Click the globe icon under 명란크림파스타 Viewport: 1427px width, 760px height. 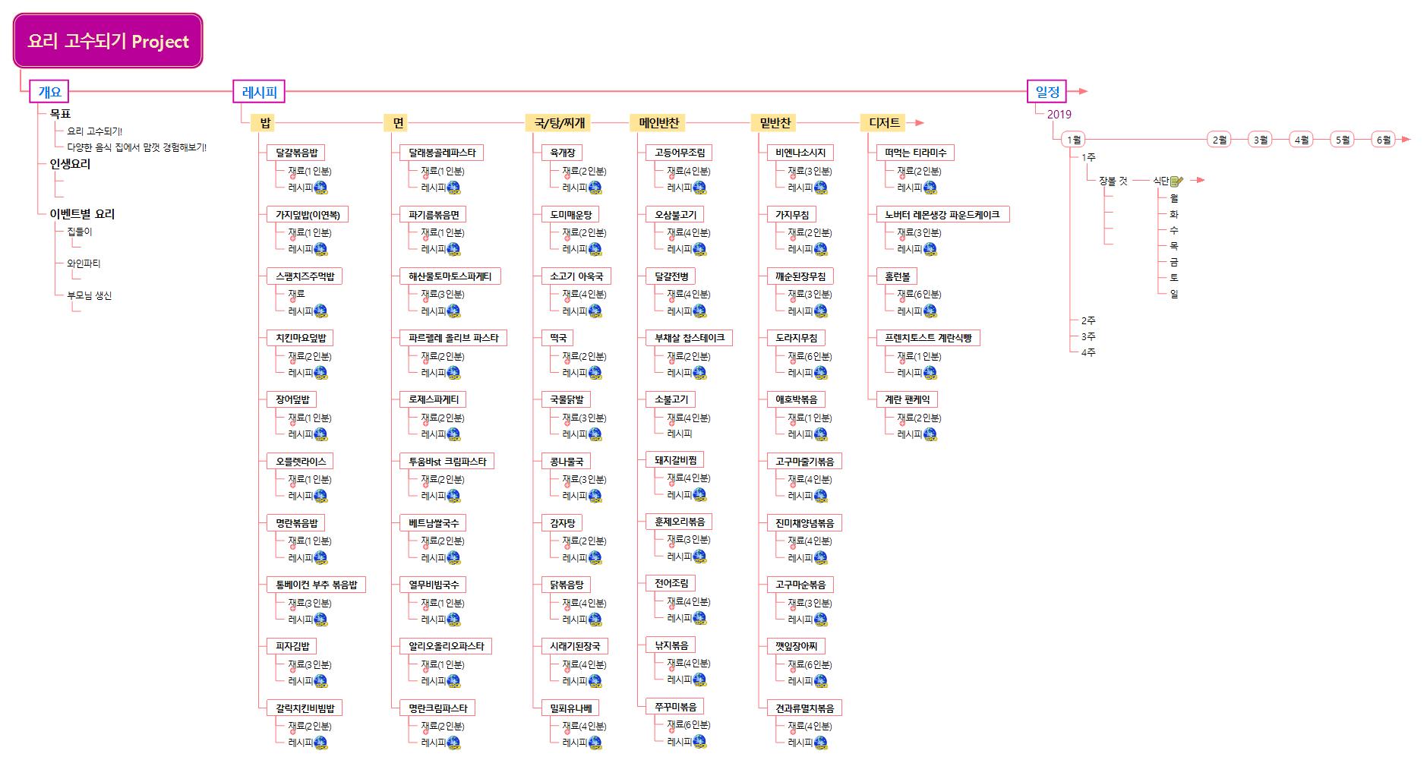click(x=453, y=743)
